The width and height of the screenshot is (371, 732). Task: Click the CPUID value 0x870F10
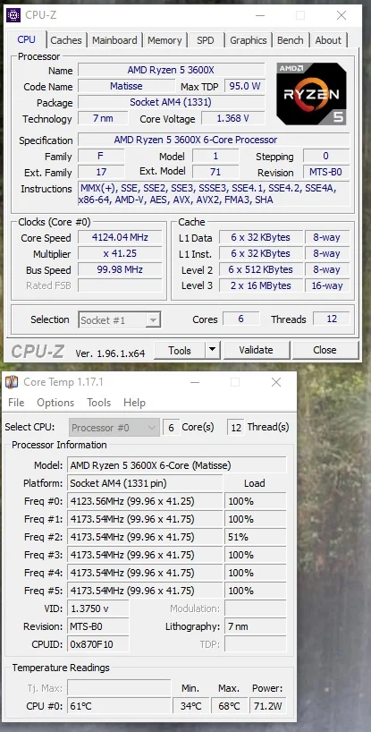(98, 644)
